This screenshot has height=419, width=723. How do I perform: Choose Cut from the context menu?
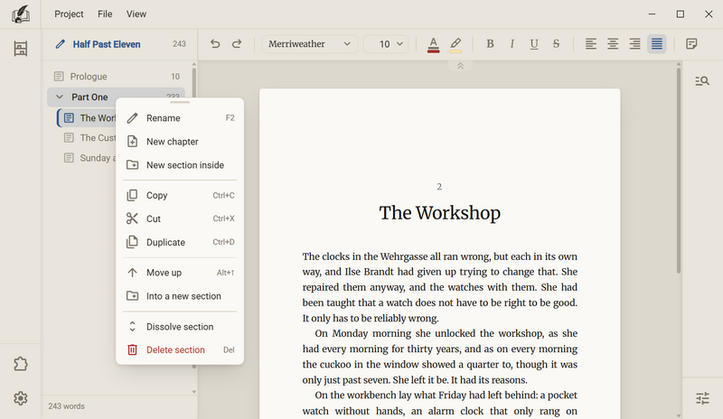[180, 219]
